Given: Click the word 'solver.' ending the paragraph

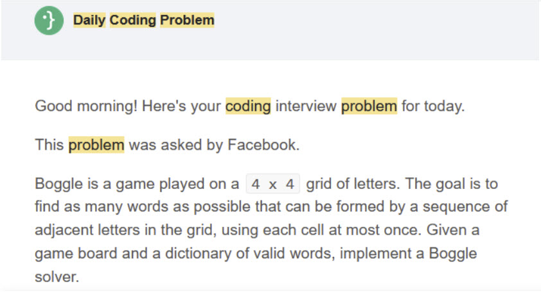Looking at the screenshot, I should (57, 277).
